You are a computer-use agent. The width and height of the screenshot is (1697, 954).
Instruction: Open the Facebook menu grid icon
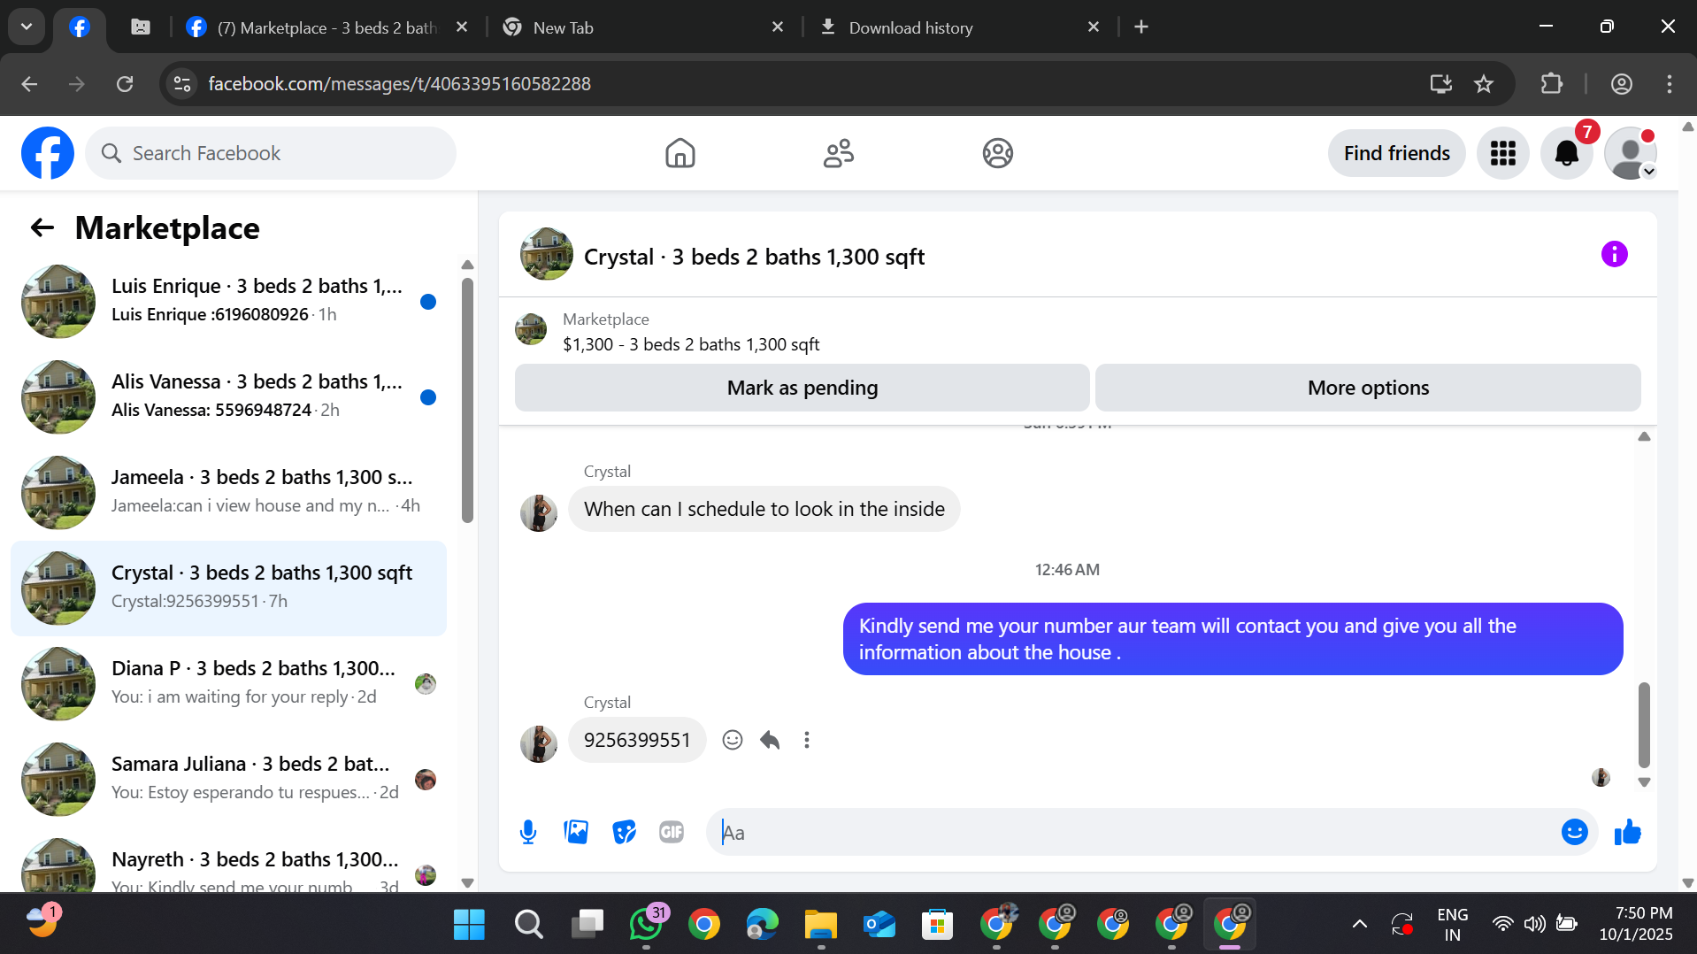1502,153
